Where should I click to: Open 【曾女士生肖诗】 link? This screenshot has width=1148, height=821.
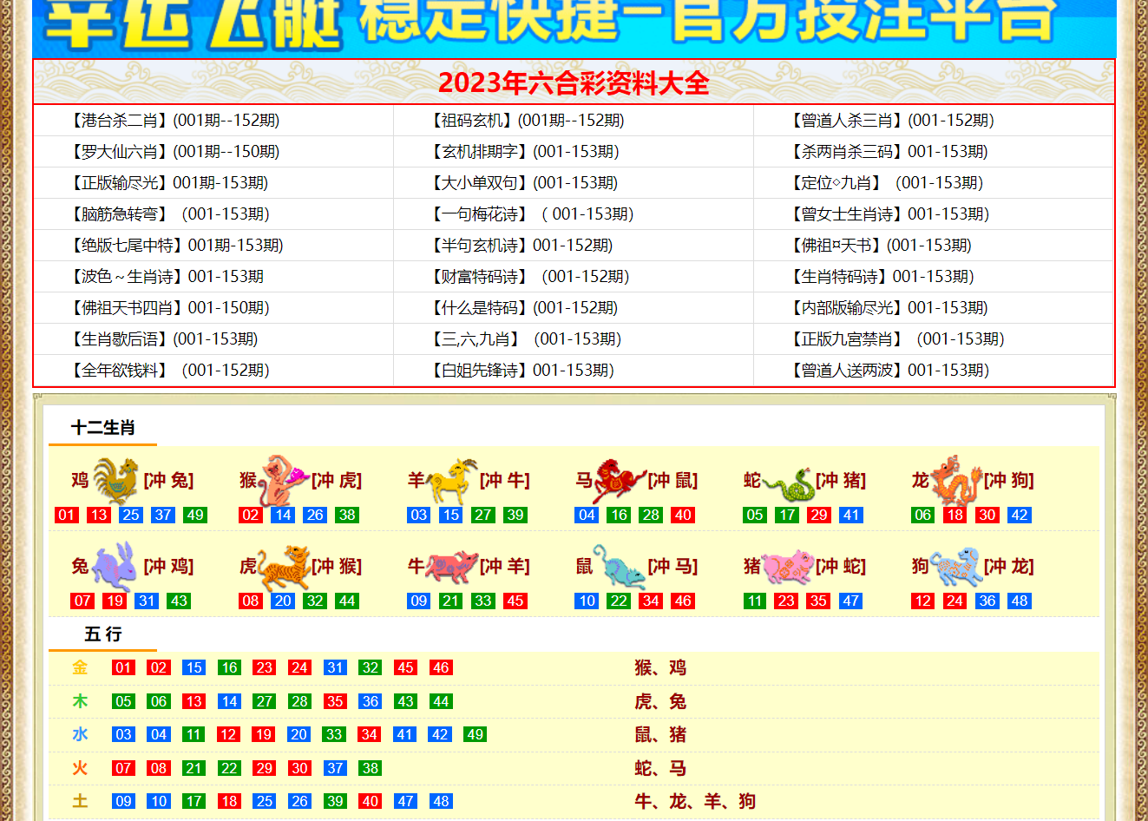(888, 214)
